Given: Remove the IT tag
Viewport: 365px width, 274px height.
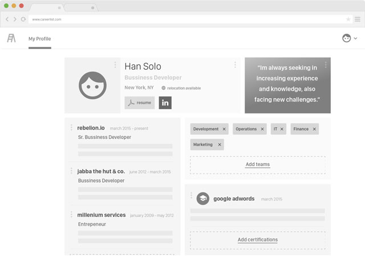Looking at the screenshot, I should (282, 129).
